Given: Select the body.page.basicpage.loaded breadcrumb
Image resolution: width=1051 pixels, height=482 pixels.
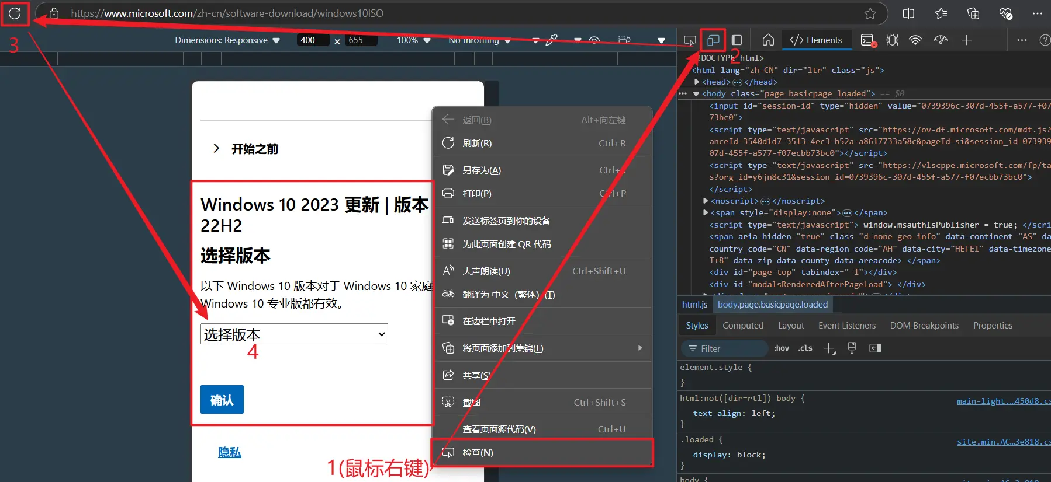Looking at the screenshot, I should pos(773,305).
